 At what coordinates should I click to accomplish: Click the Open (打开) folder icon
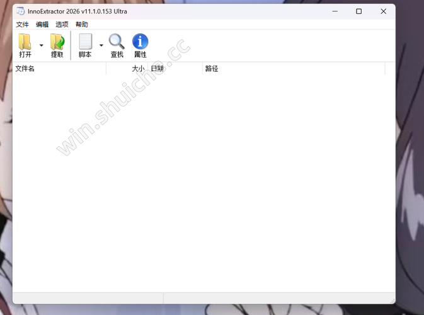[x=25, y=42]
